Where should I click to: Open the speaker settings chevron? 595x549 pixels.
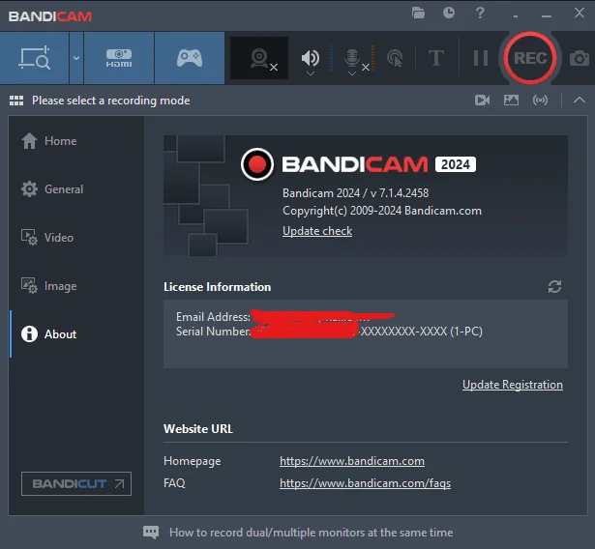311,73
